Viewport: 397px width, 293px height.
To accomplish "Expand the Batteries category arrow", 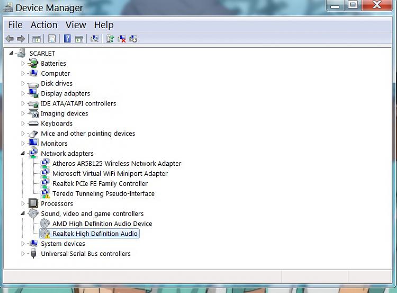I will point(23,63).
